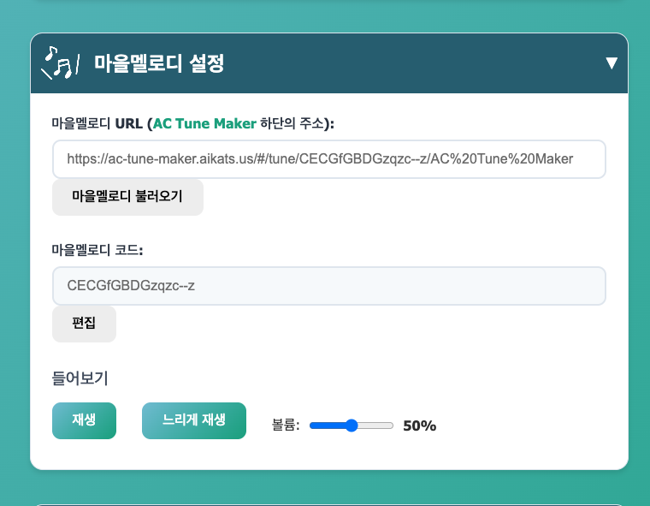Click the 볼륨 label beside slider
This screenshot has height=506, width=650.
286,426
